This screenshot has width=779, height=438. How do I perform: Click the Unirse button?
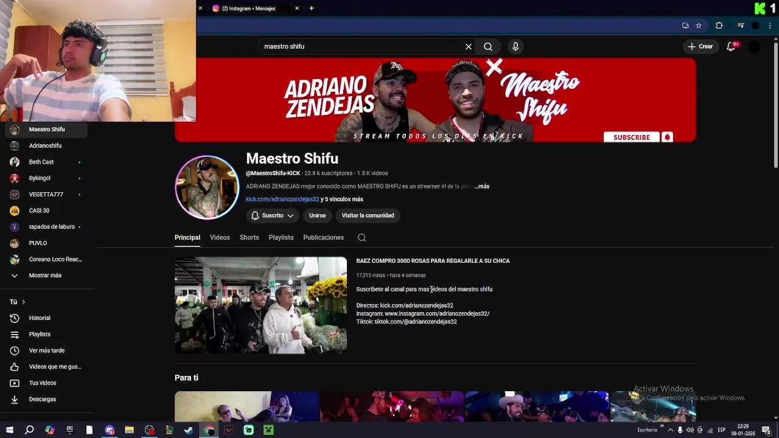point(317,215)
